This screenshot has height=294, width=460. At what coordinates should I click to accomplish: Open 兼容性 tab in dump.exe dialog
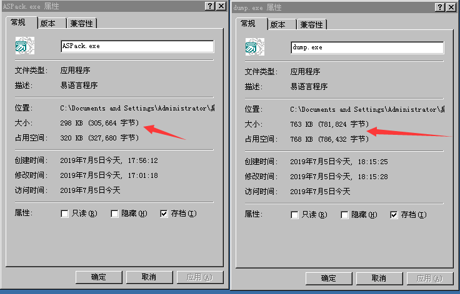pos(311,24)
